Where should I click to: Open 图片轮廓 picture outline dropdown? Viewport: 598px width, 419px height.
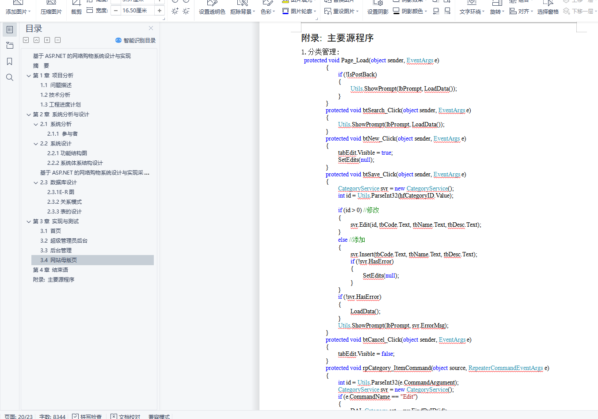point(299,11)
